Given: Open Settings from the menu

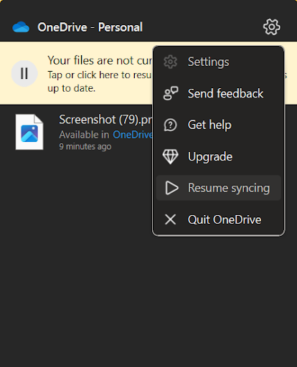Looking at the screenshot, I should coord(218,62).
